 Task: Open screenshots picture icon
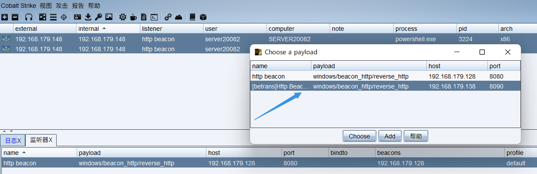(x=109, y=17)
